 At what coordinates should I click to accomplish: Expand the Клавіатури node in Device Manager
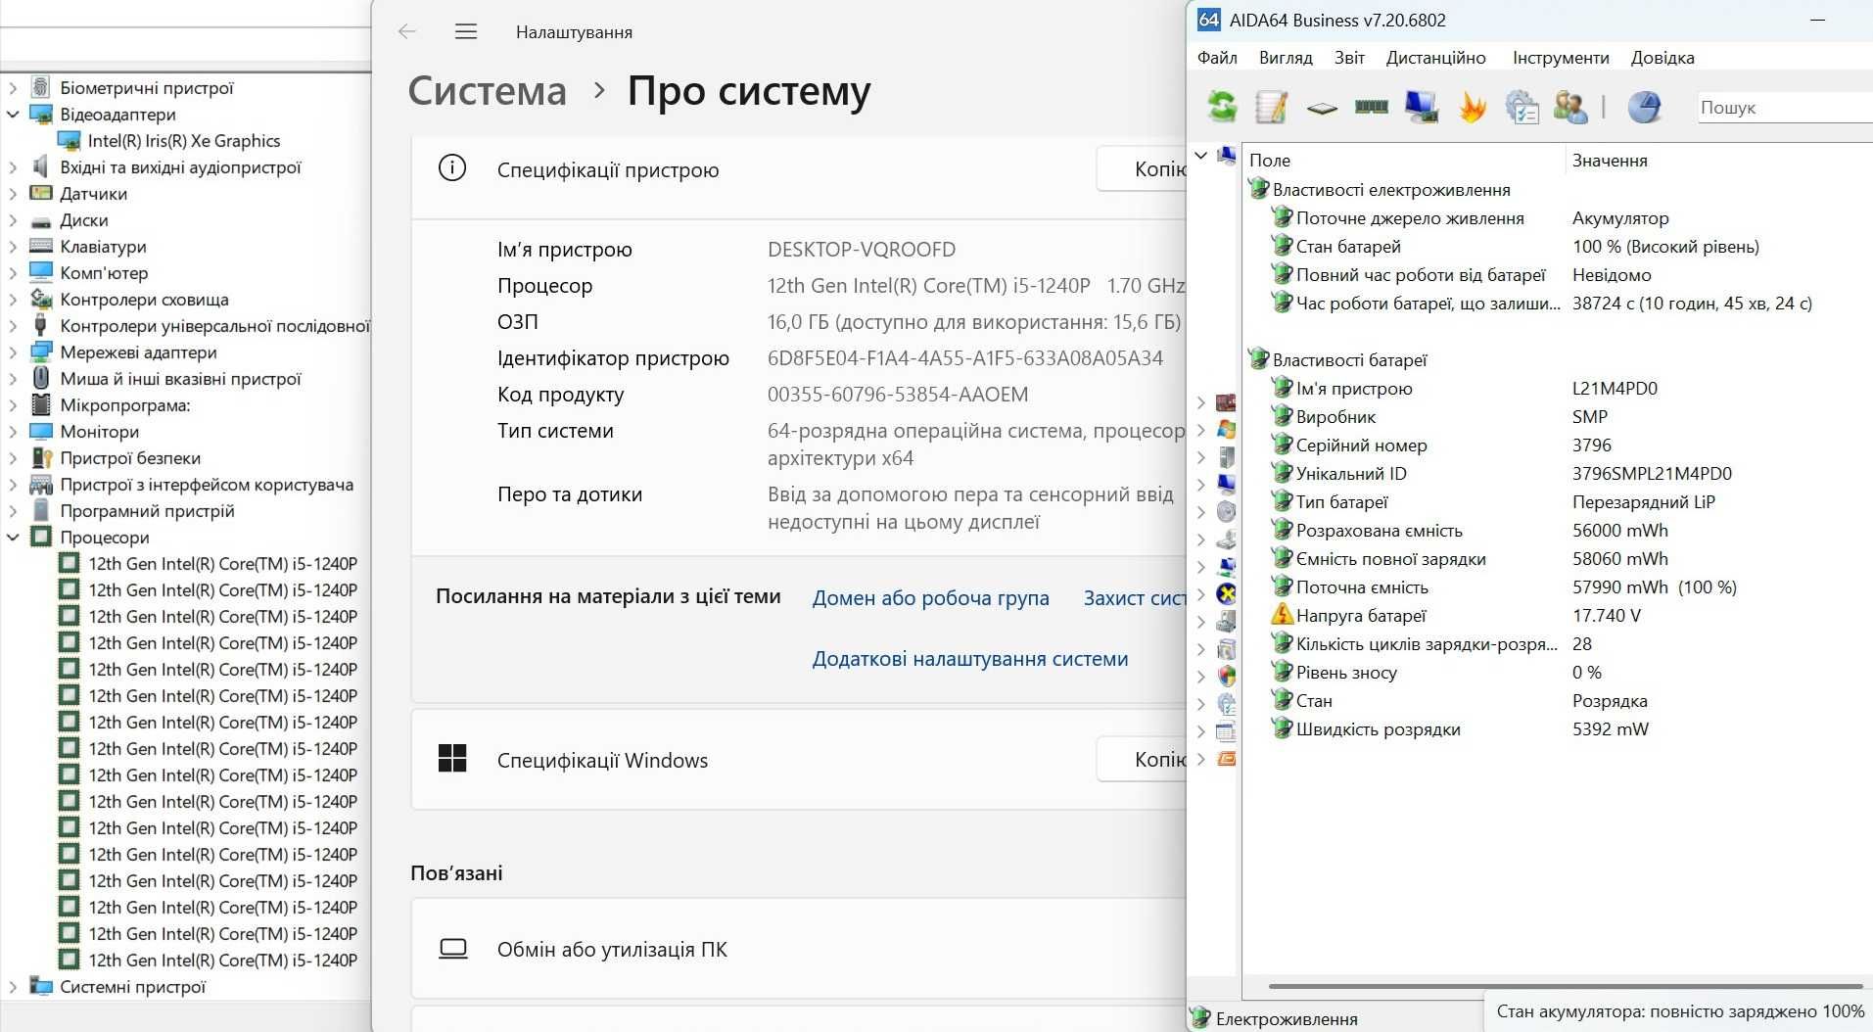(13, 247)
